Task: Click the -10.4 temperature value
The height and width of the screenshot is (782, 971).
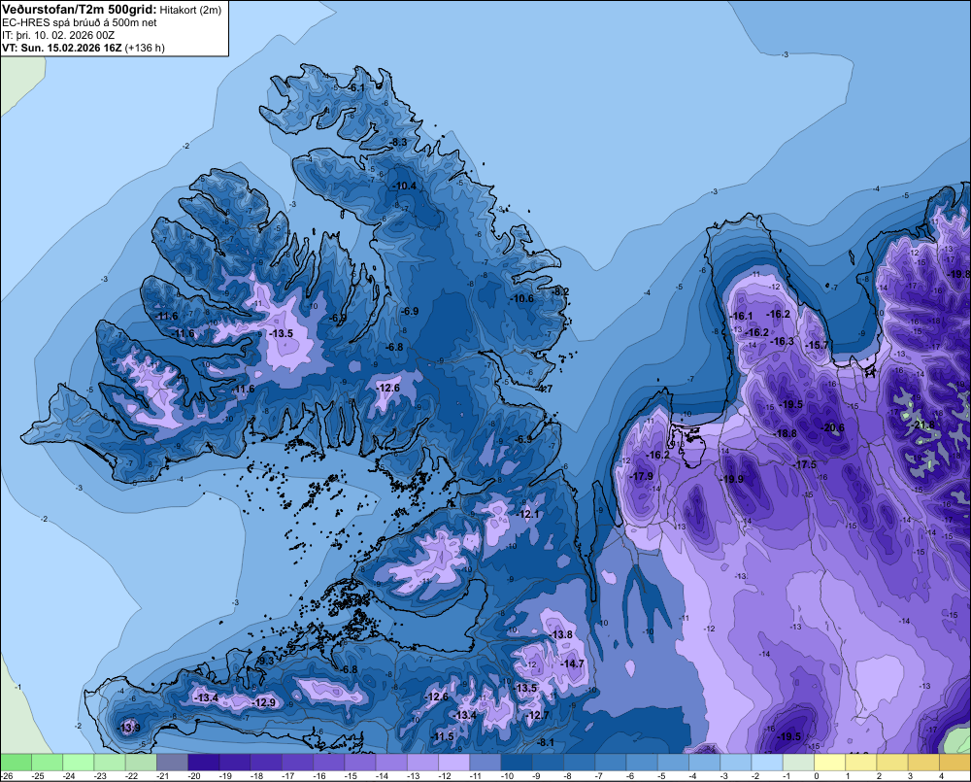Action: pos(404,186)
